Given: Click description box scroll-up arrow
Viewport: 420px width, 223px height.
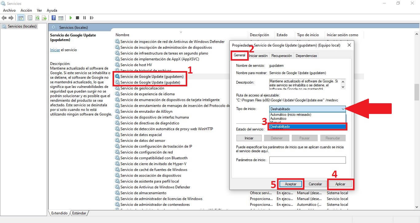Looking at the screenshot, I should coord(343,81).
